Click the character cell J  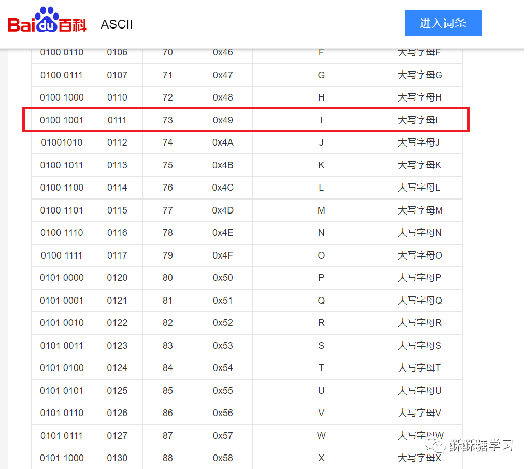pyautogui.click(x=321, y=143)
